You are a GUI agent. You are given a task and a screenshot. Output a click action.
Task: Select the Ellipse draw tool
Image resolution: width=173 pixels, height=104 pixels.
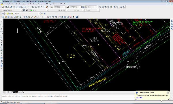tap(1, 45)
